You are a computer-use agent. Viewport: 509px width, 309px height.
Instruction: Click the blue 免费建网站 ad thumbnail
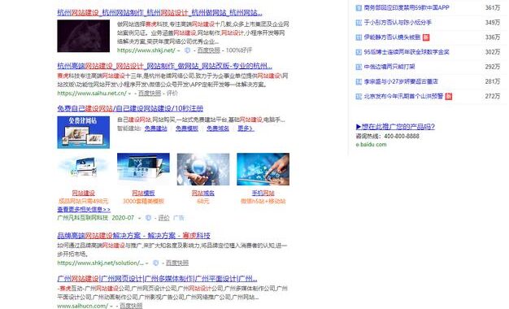[84, 132]
